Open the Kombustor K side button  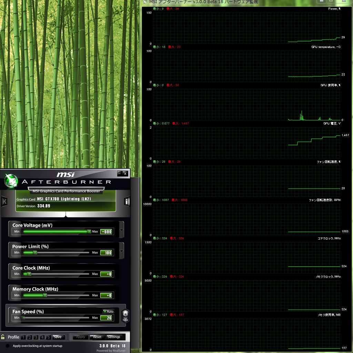click(x=4, y=201)
